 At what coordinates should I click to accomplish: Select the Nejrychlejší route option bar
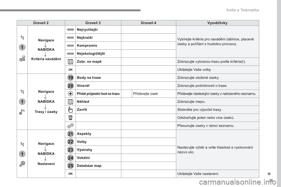71,30
